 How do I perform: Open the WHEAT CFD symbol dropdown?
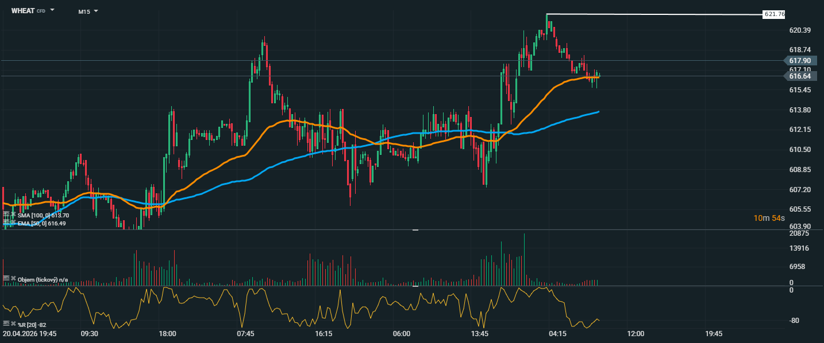(x=52, y=10)
